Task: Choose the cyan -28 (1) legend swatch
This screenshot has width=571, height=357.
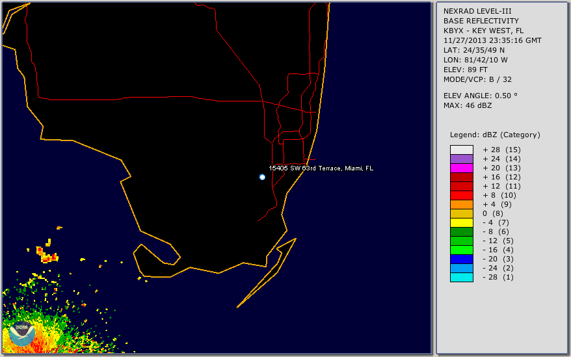Action: (x=461, y=277)
